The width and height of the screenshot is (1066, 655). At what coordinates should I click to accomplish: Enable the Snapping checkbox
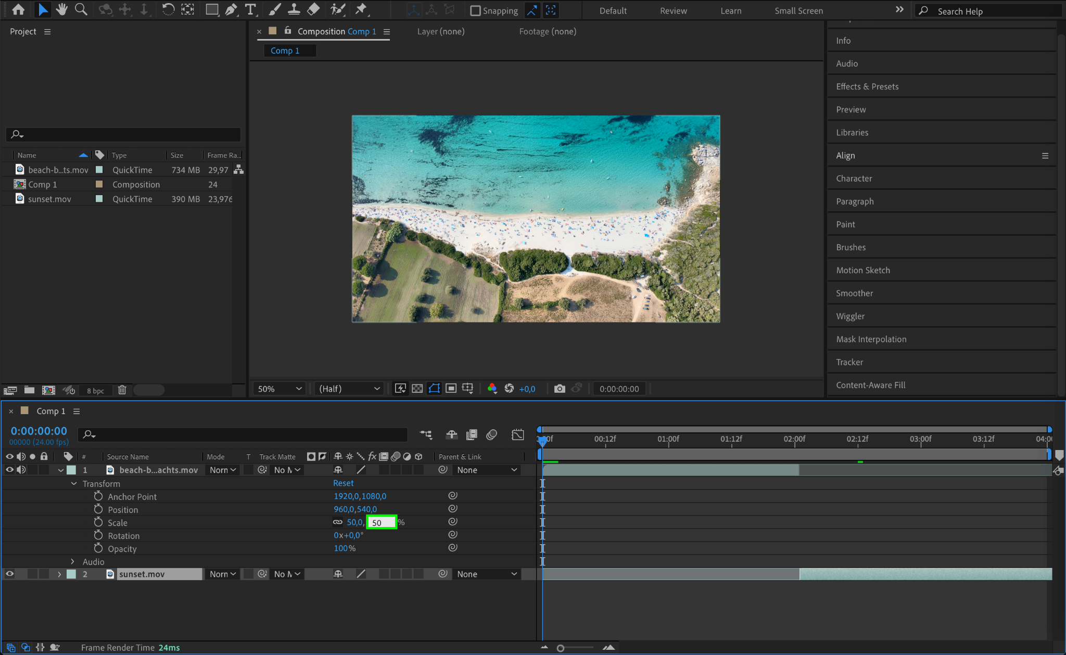(x=475, y=11)
